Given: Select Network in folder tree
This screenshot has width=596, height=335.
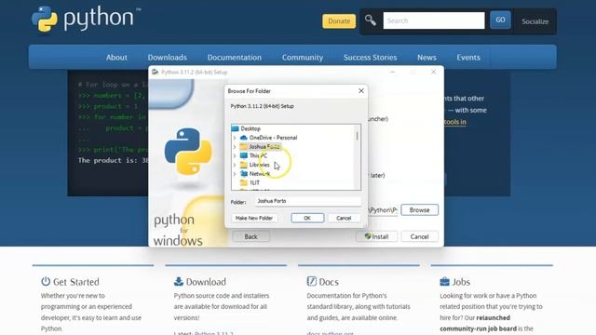Looking at the screenshot, I should (x=260, y=174).
